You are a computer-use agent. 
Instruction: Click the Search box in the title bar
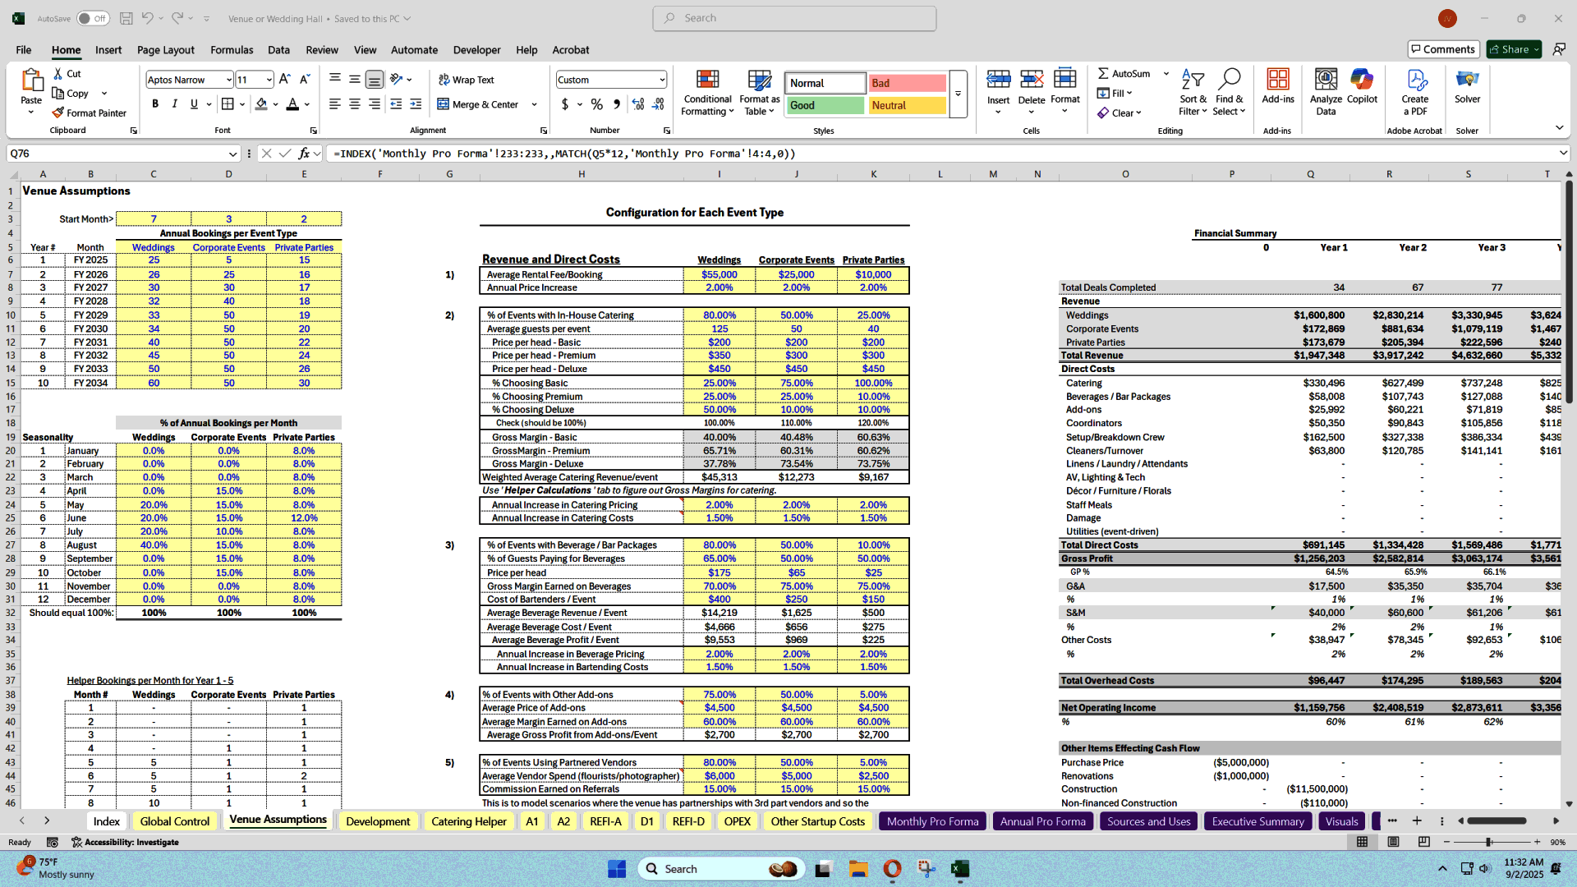[x=794, y=18]
